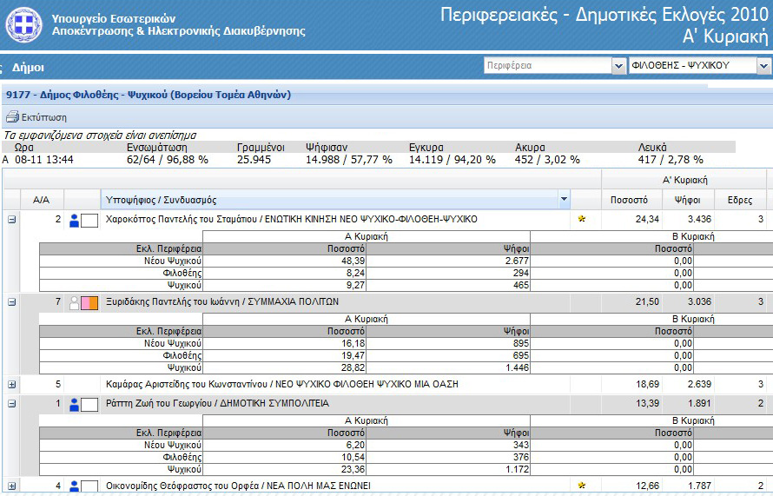Click the blue person icon for Οικονομίδης

click(x=74, y=486)
